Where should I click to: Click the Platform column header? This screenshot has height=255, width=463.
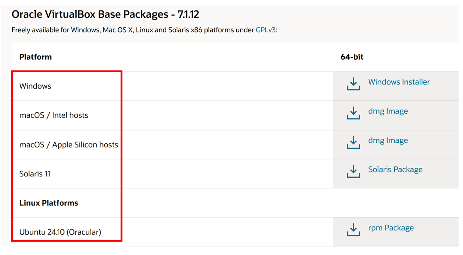[36, 57]
